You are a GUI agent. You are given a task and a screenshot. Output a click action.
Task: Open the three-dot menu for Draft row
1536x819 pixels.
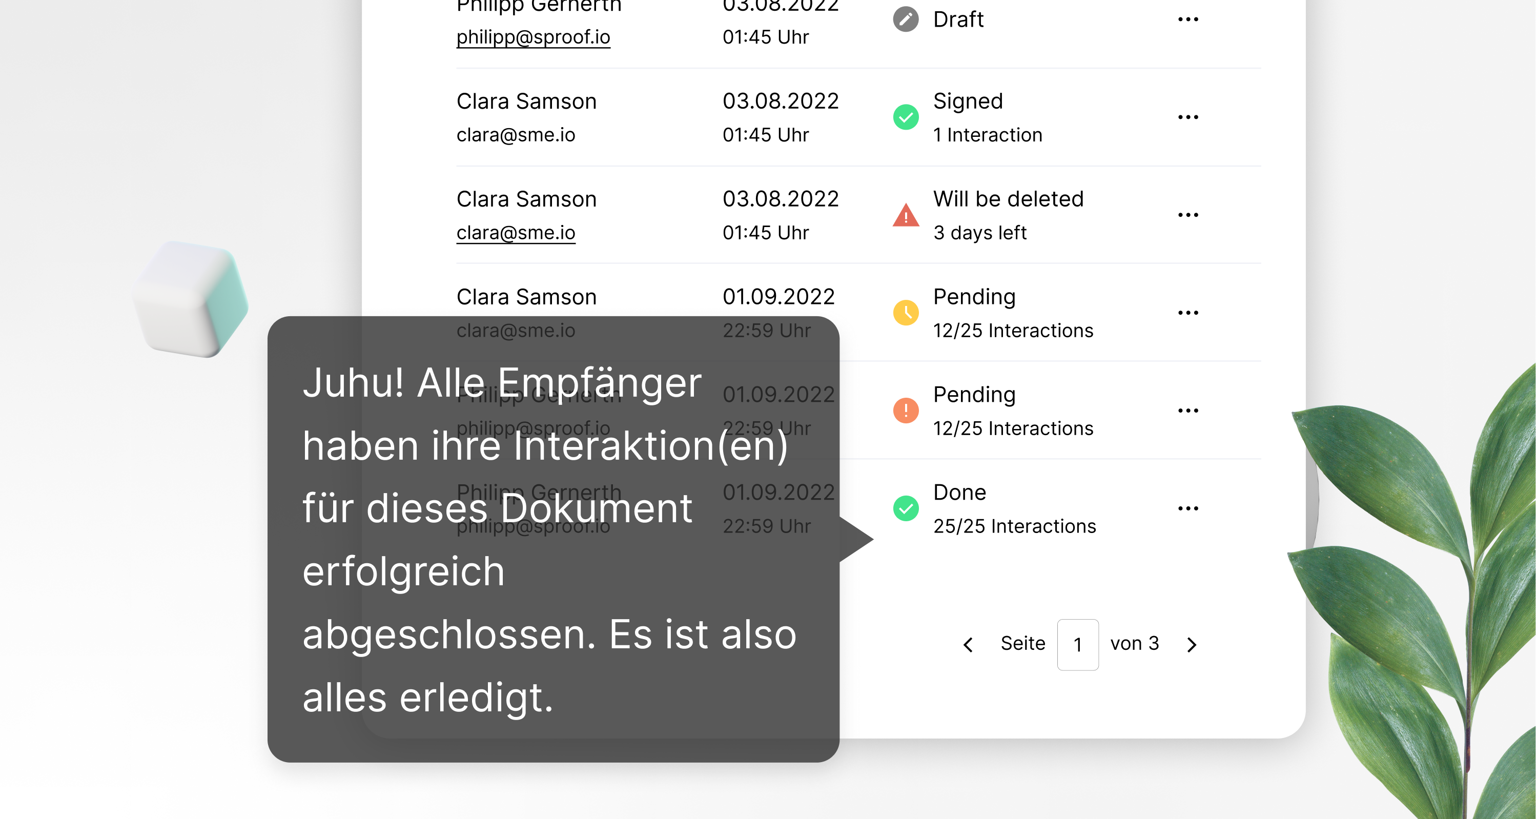pyautogui.click(x=1188, y=19)
